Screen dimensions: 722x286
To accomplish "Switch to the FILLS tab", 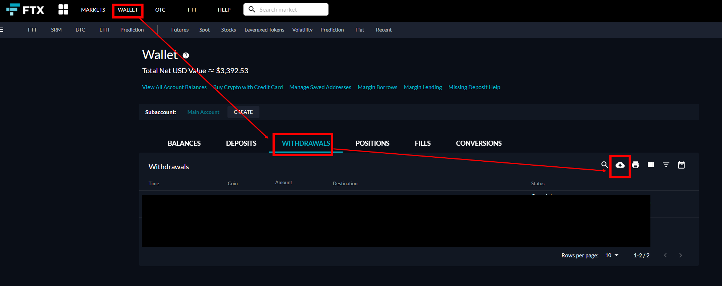I will point(423,143).
